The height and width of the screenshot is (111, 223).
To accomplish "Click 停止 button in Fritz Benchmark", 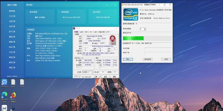I will (x=128, y=59).
